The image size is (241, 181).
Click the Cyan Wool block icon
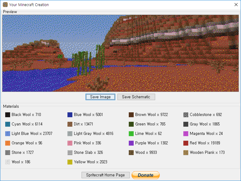coord(8,124)
